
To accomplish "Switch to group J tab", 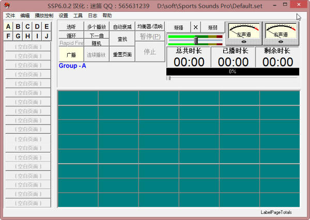I will click(x=47, y=36).
